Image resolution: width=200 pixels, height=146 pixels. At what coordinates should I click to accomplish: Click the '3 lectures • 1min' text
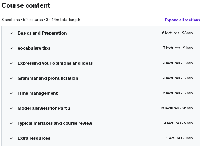179,138
